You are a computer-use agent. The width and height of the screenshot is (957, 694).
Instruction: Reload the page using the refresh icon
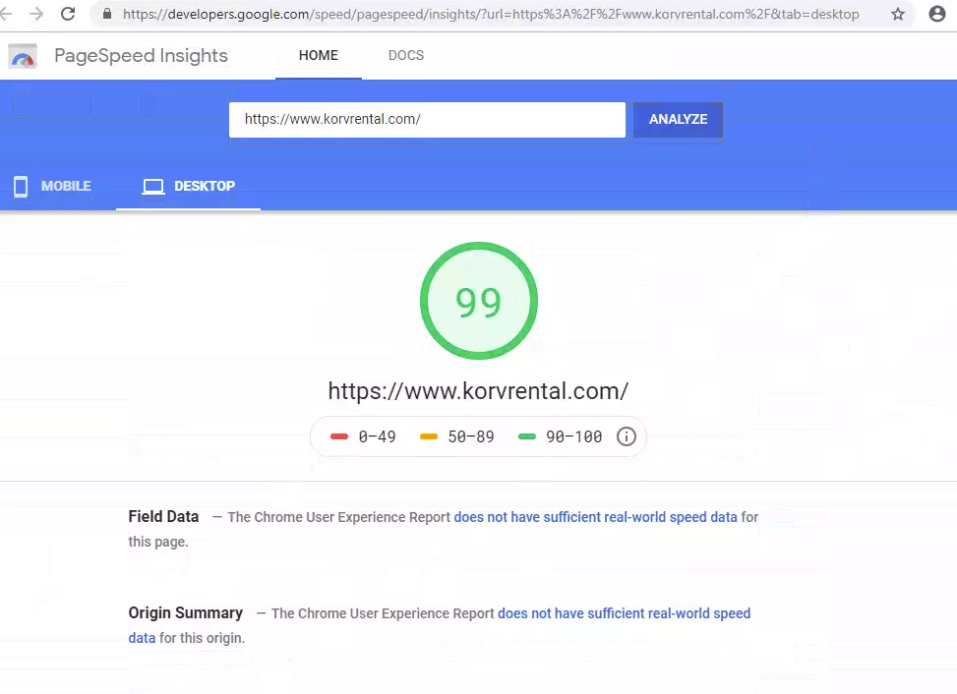[67, 15]
